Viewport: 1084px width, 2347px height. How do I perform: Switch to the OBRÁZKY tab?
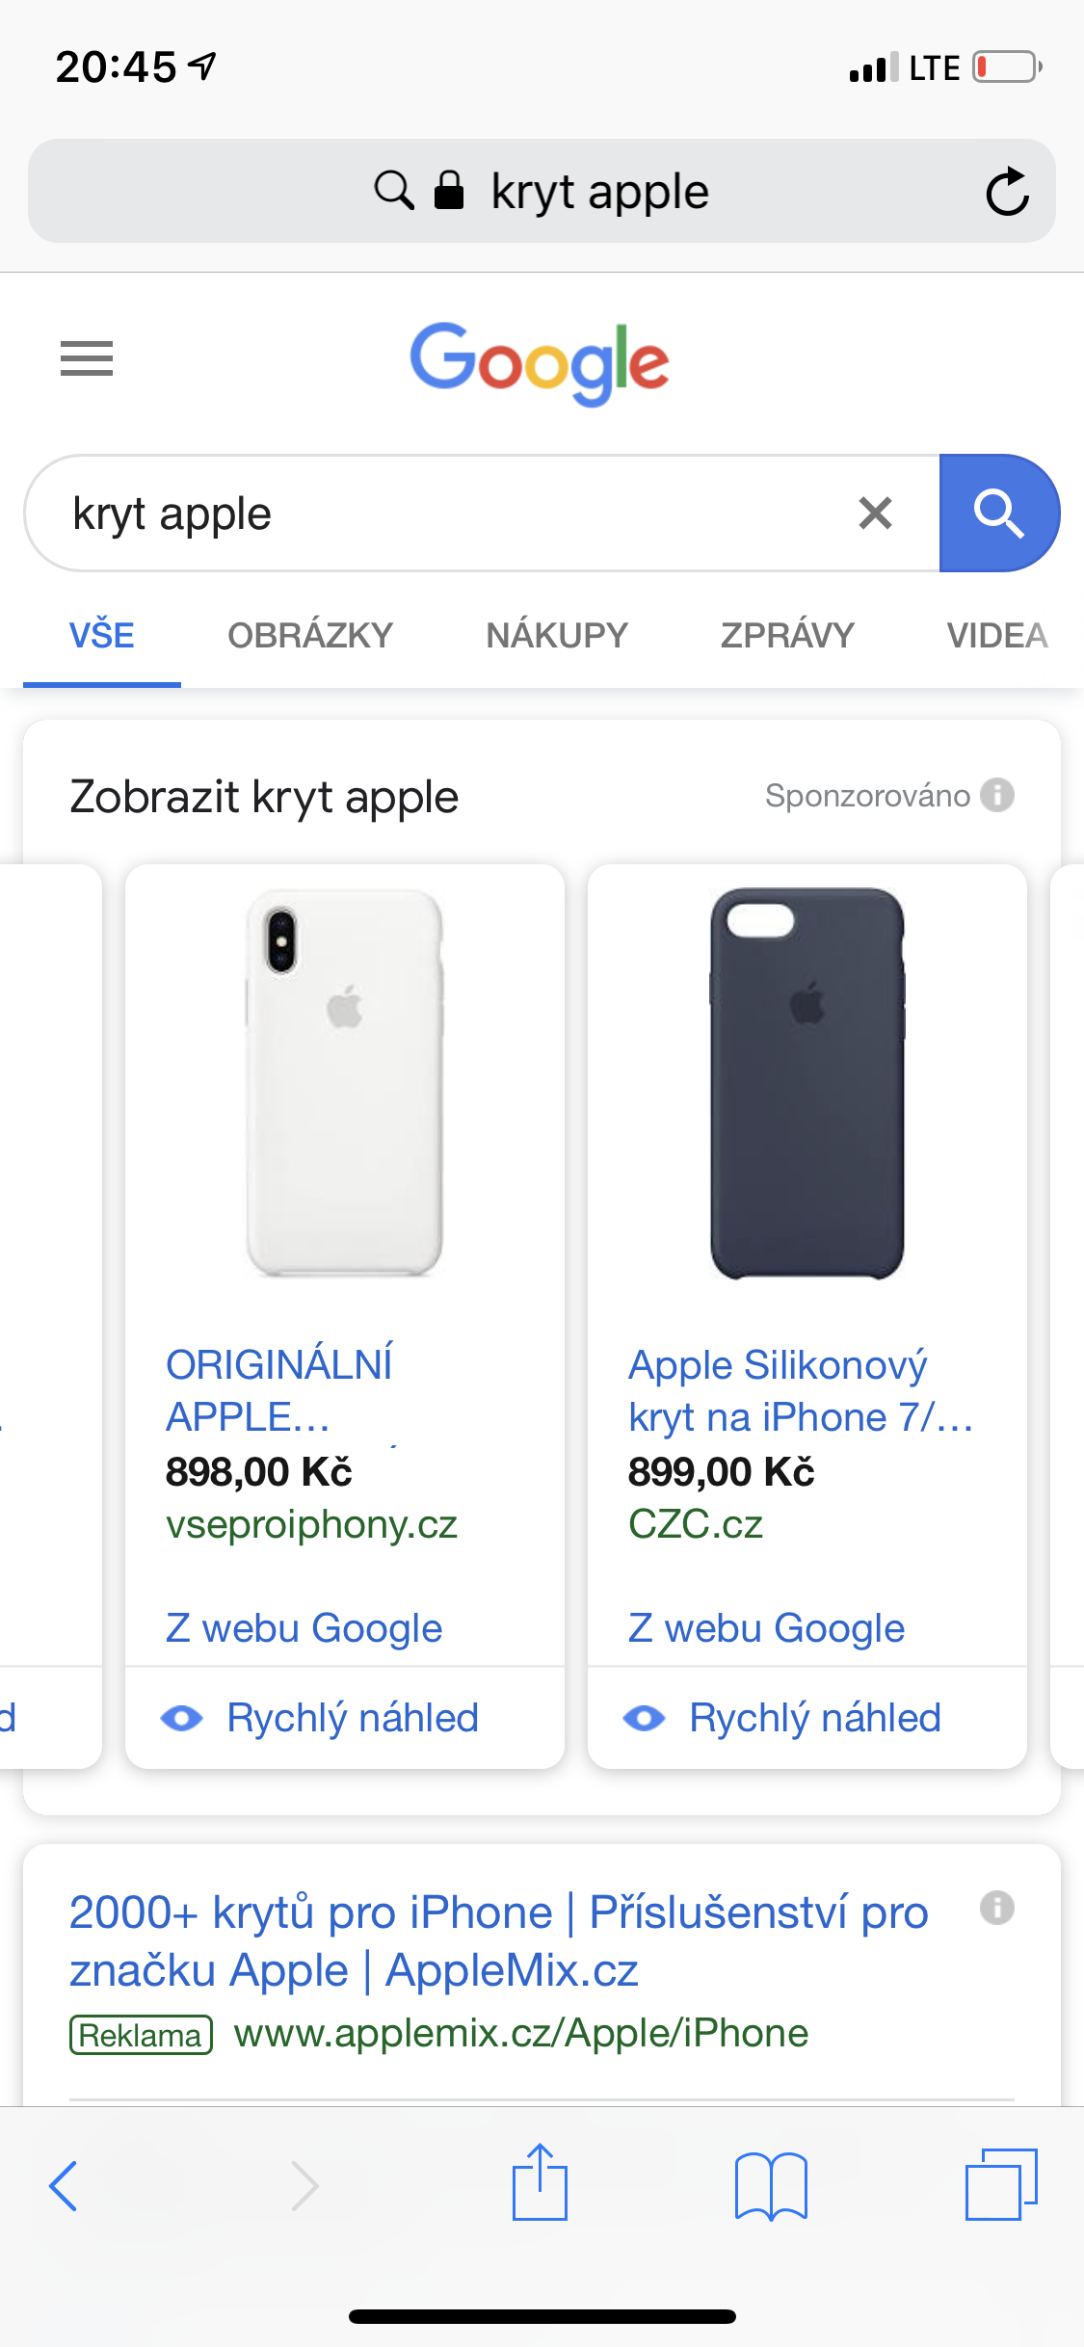click(310, 636)
